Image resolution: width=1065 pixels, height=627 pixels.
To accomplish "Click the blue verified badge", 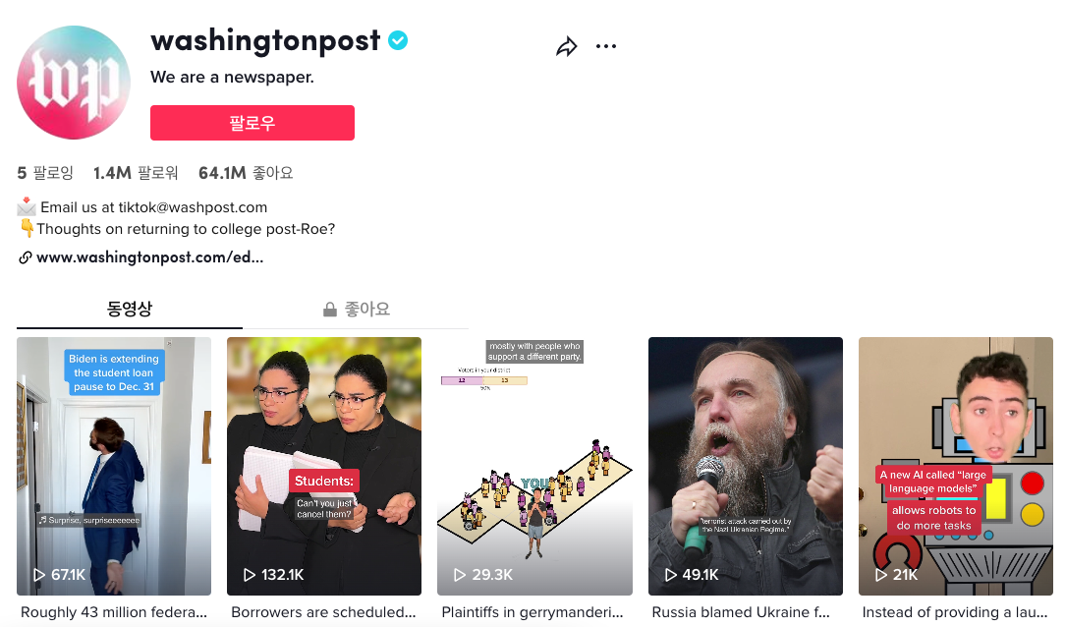I will [x=398, y=40].
